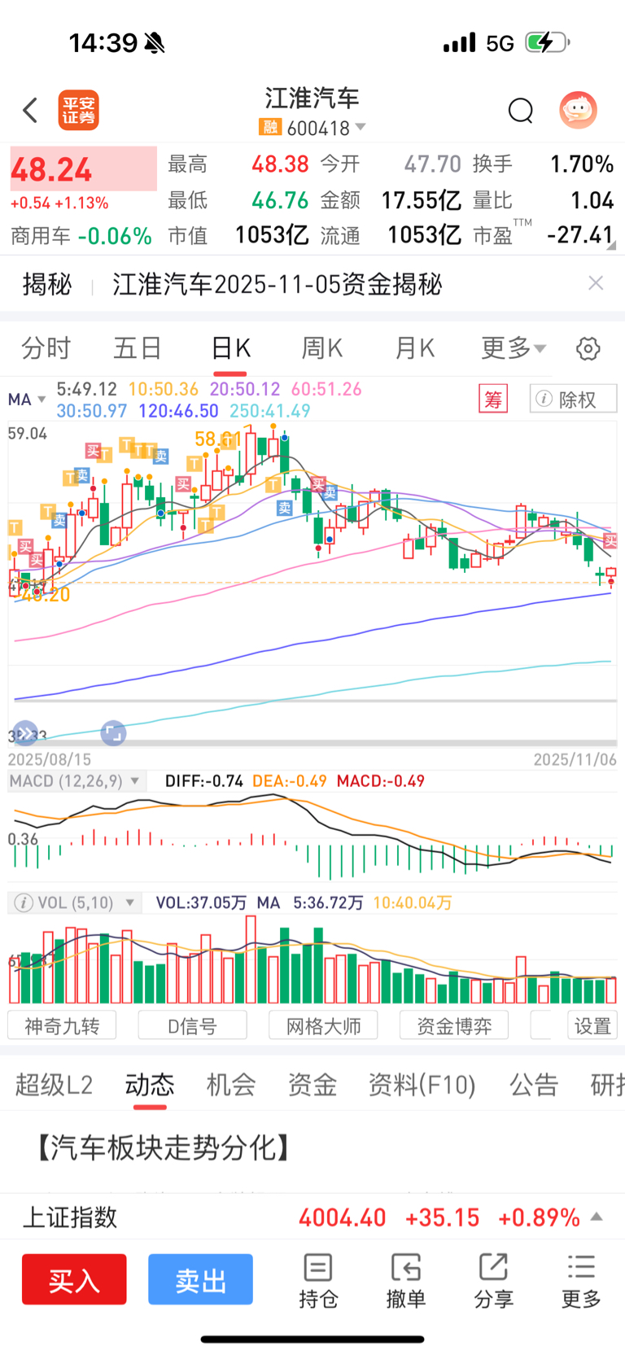This screenshot has width=625, height=1355.
Task: Tap the 融 margin badge icon
Action: pyautogui.click(x=269, y=128)
